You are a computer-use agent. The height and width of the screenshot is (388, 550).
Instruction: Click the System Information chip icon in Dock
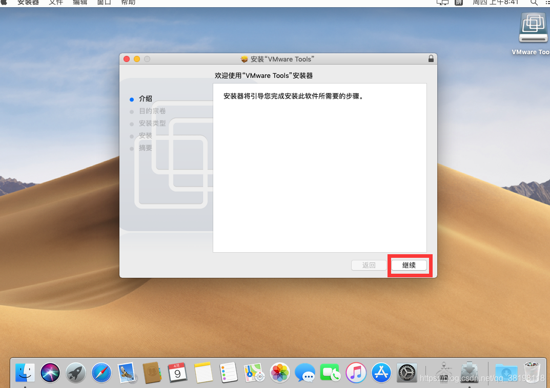(444, 372)
